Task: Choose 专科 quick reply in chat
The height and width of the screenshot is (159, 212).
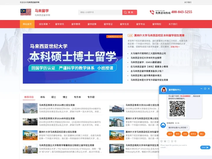Action: coord(177,134)
